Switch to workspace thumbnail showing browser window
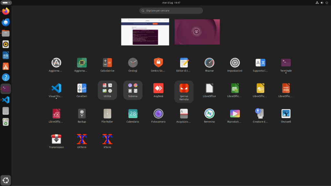The image size is (331, 186). click(x=145, y=32)
